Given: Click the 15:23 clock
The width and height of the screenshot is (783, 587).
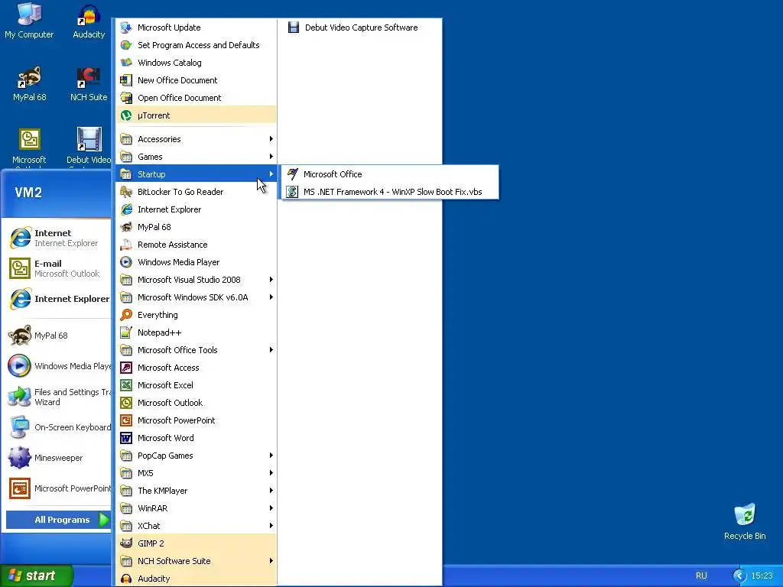Looking at the screenshot, I should click(x=762, y=576).
